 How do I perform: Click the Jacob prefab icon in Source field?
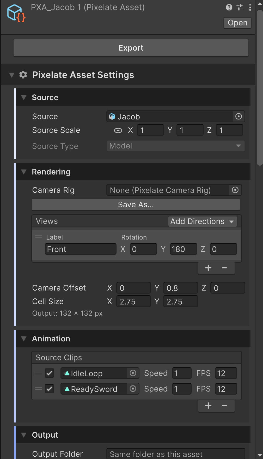pos(112,117)
